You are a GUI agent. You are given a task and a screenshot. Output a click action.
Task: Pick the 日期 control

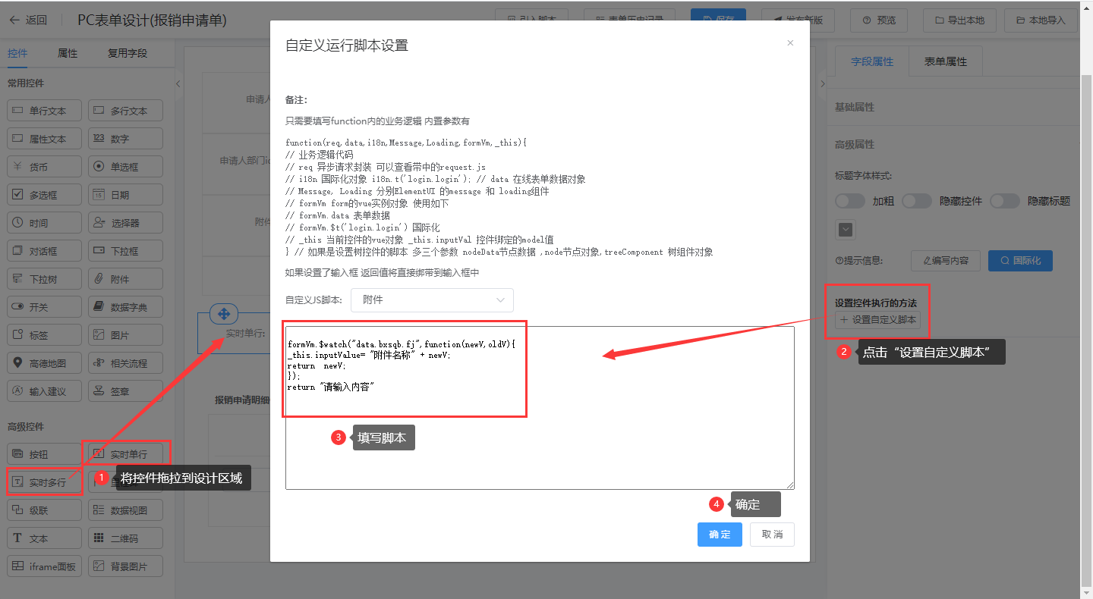pos(125,195)
